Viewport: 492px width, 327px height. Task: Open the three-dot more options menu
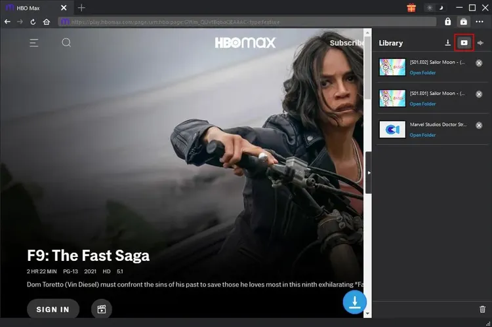click(x=480, y=22)
